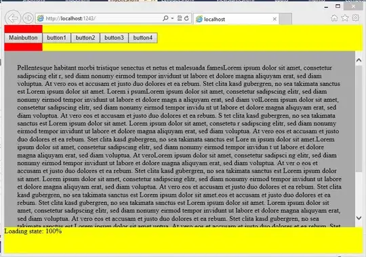Open a new tab with the blank tab button

(x=286, y=19)
